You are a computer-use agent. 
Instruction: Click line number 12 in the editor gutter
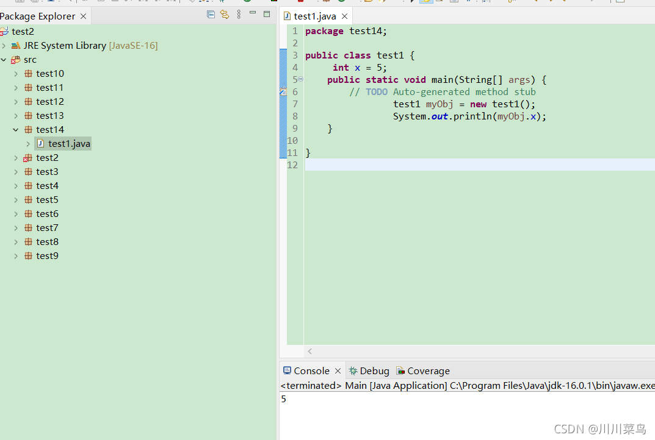tap(292, 165)
